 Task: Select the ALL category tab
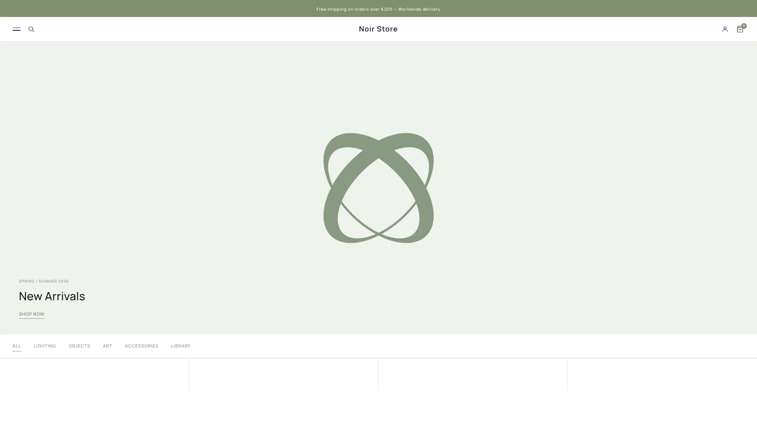point(17,346)
